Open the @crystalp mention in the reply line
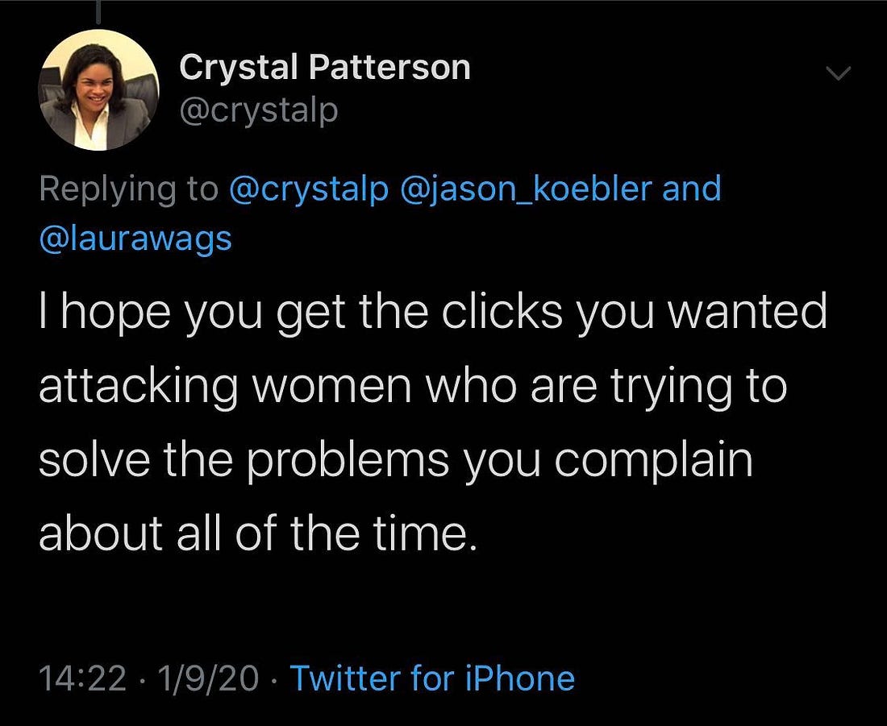This screenshot has width=887, height=726. (309, 189)
